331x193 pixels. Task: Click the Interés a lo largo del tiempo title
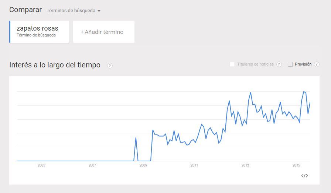(55, 65)
